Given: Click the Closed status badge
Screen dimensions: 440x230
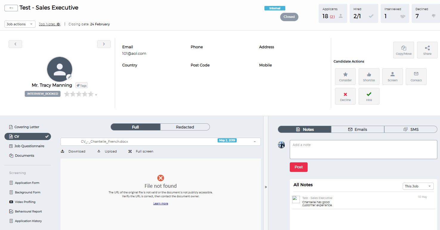Looking at the screenshot, I should (x=289, y=17).
